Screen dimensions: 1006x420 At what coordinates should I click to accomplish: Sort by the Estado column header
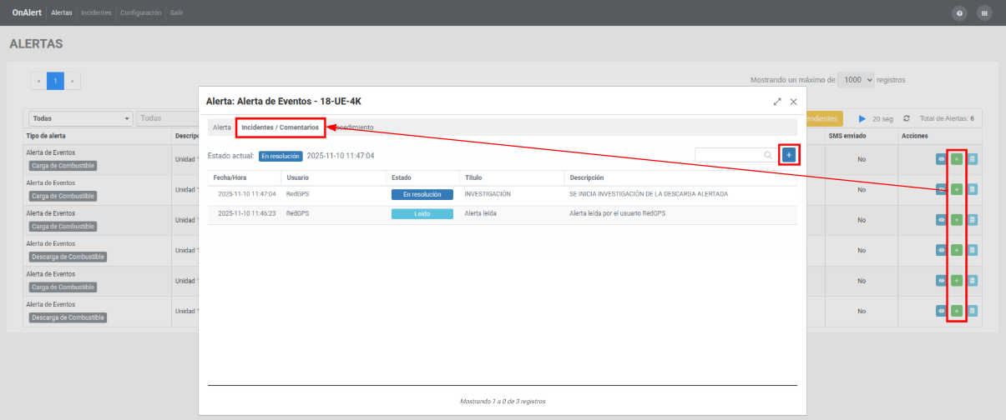point(401,177)
